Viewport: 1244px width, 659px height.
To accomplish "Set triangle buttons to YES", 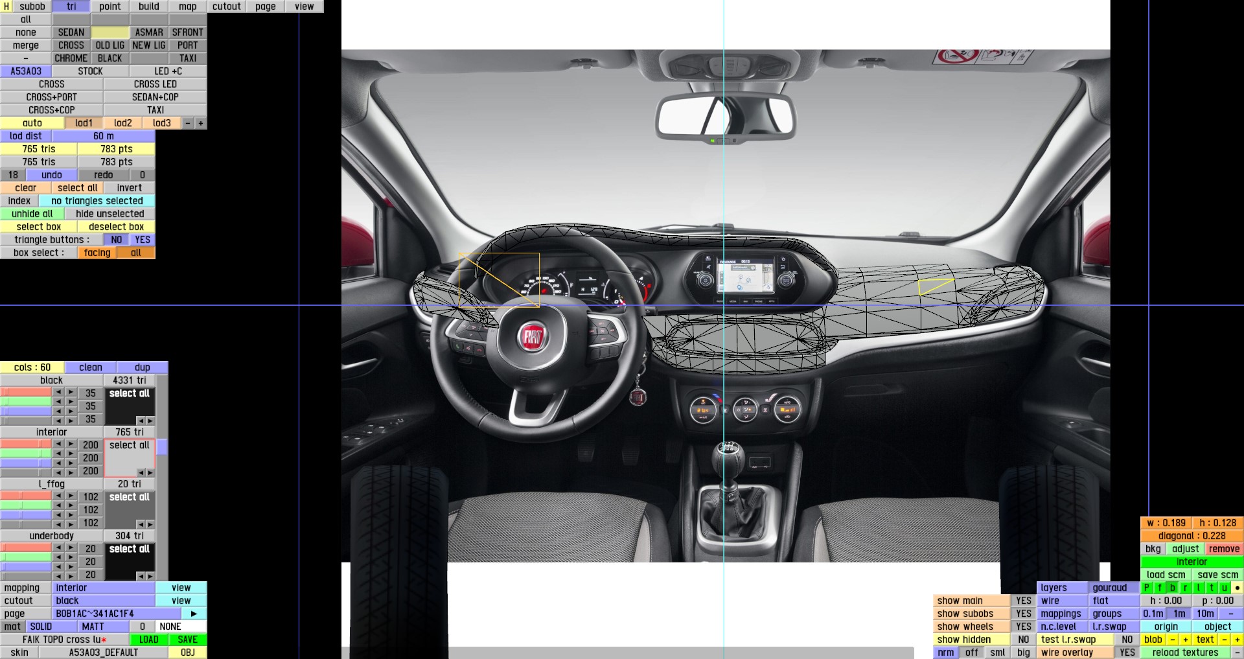I will (x=143, y=240).
